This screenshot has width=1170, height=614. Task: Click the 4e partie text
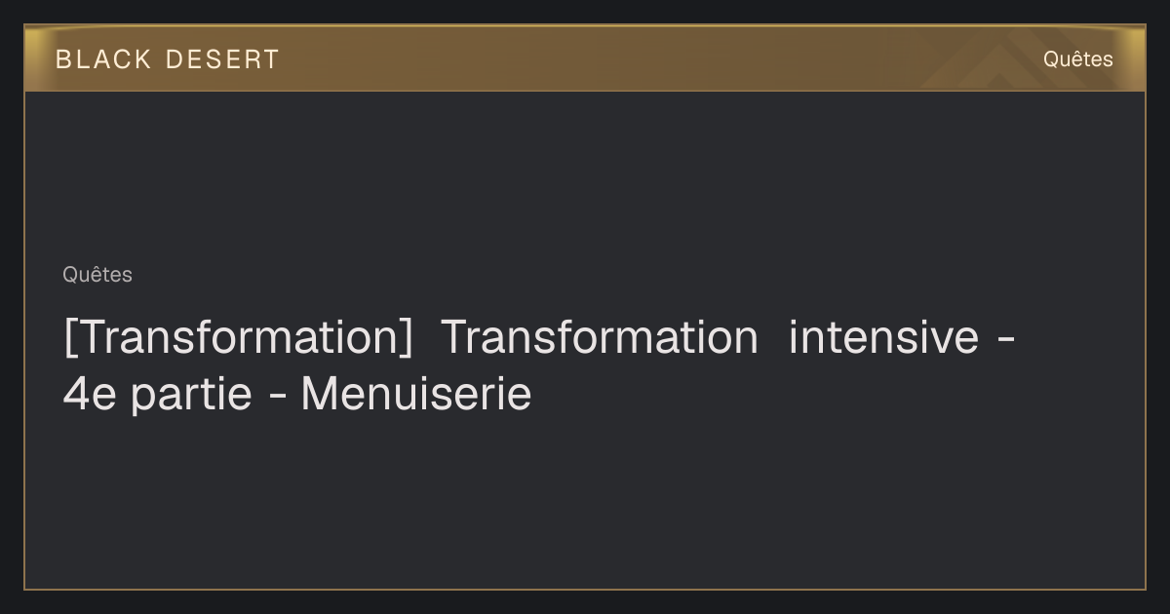tap(158, 395)
